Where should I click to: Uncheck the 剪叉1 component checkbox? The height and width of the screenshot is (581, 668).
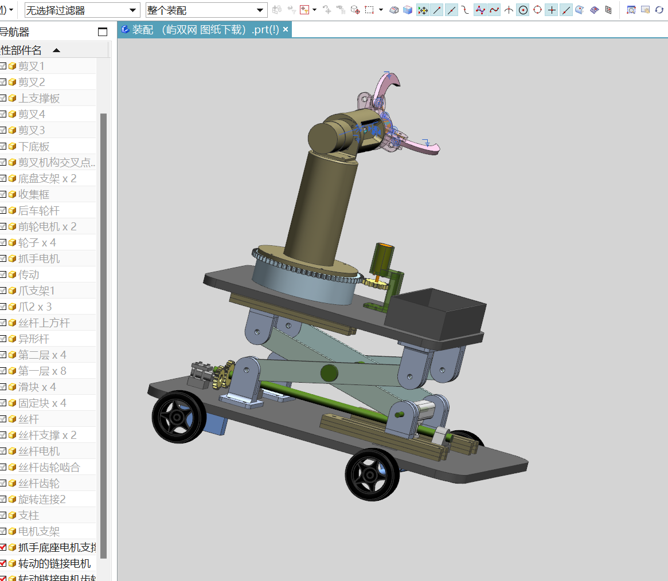coord(3,66)
